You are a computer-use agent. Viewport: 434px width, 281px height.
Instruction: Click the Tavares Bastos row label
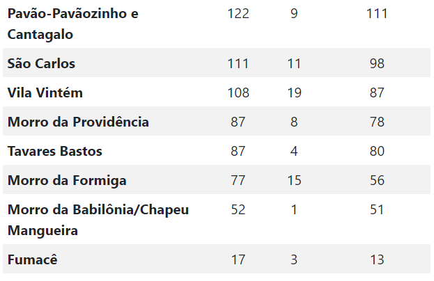[55, 151]
